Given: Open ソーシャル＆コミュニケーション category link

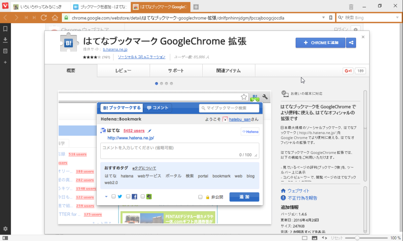Looking at the screenshot, I should [x=141, y=57].
